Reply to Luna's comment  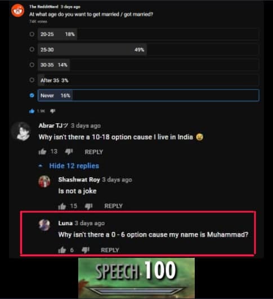[110, 250]
